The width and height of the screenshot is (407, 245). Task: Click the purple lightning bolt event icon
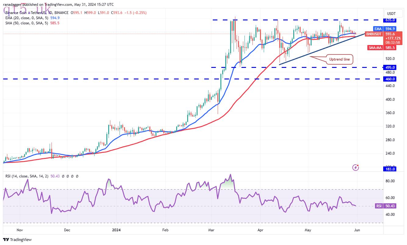[355, 167]
